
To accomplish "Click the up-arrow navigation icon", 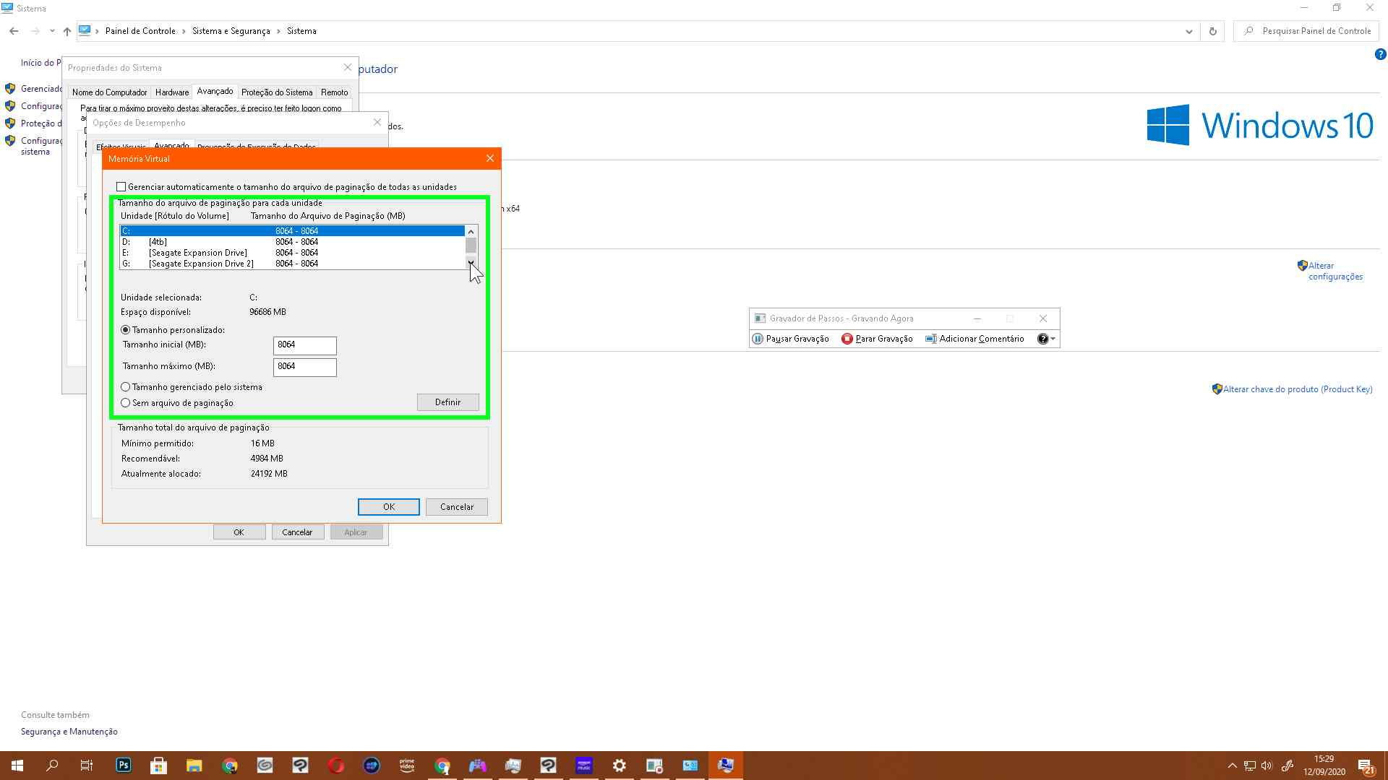I will point(67,31).
